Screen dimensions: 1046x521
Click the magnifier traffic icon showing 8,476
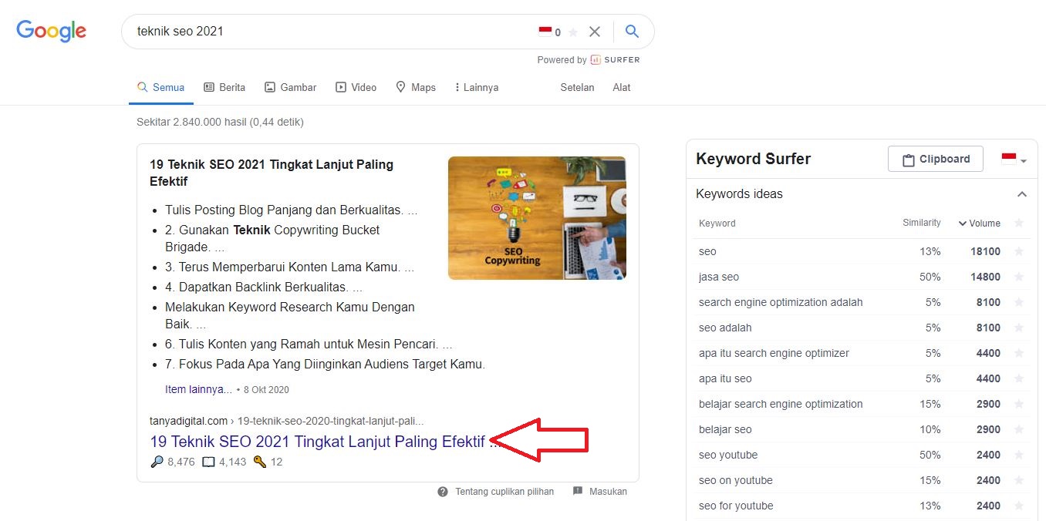click(x=157, y=462)
